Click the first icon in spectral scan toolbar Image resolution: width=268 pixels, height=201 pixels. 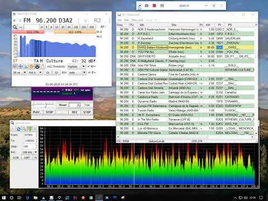[x=13, y=129]
